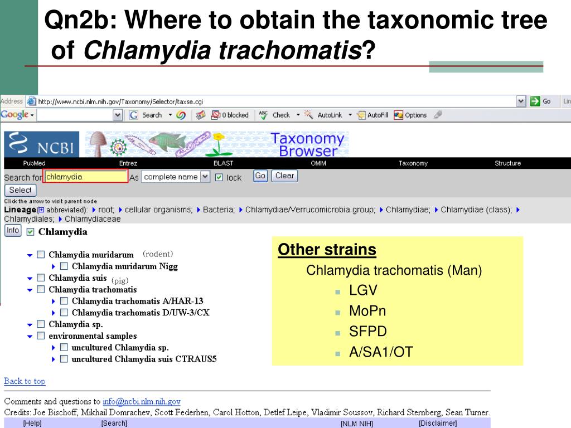Check the Chlamydia muridarum Nigg checkbox

tap(64, 266)
